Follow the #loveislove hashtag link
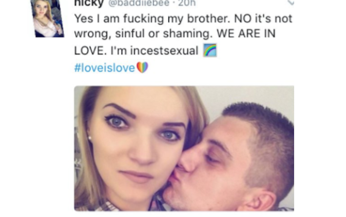The image size is (346, 217). pos(105,68)
